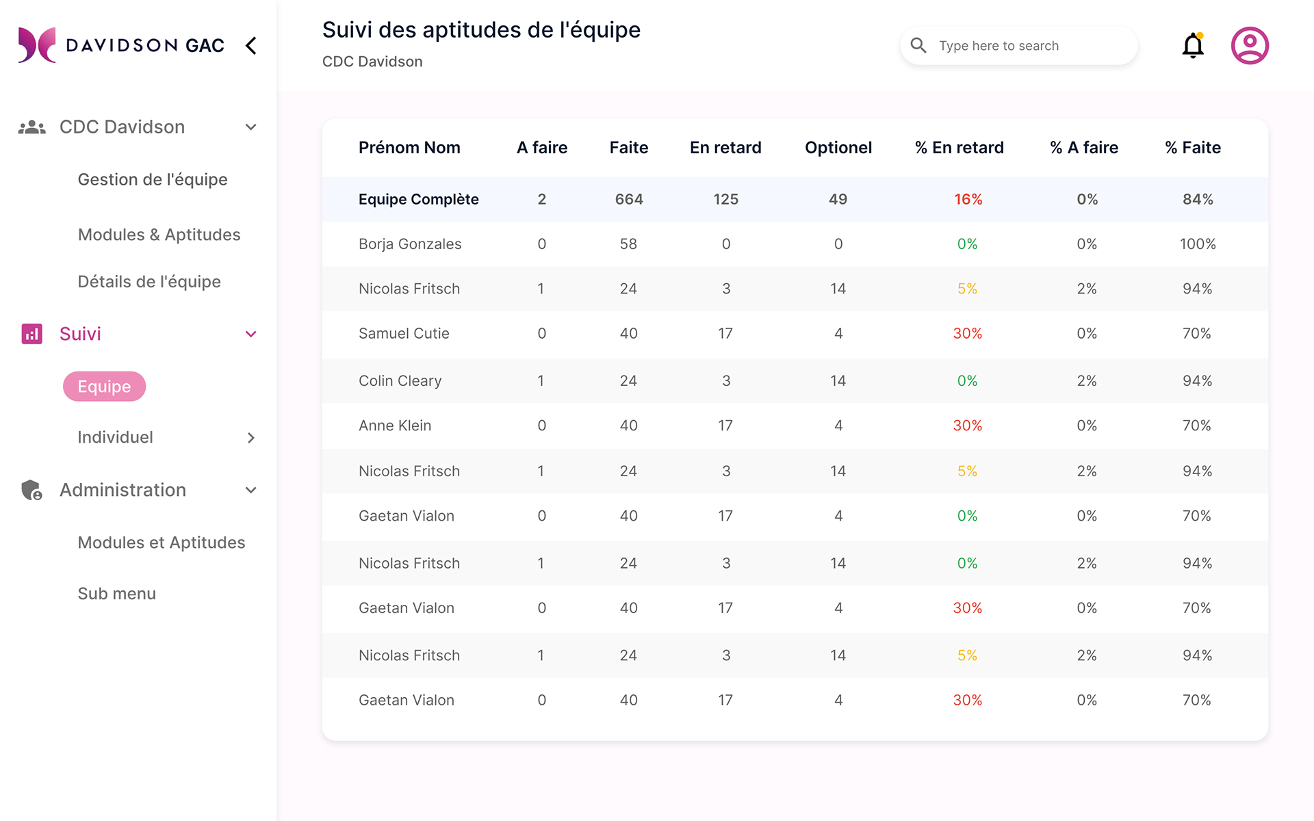Open Modules et Aptitudes under Administration

(x=161, y=543)
